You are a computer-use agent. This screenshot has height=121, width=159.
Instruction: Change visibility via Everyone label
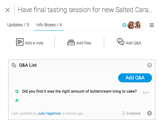pyautogui.click(x=134, y=113)
